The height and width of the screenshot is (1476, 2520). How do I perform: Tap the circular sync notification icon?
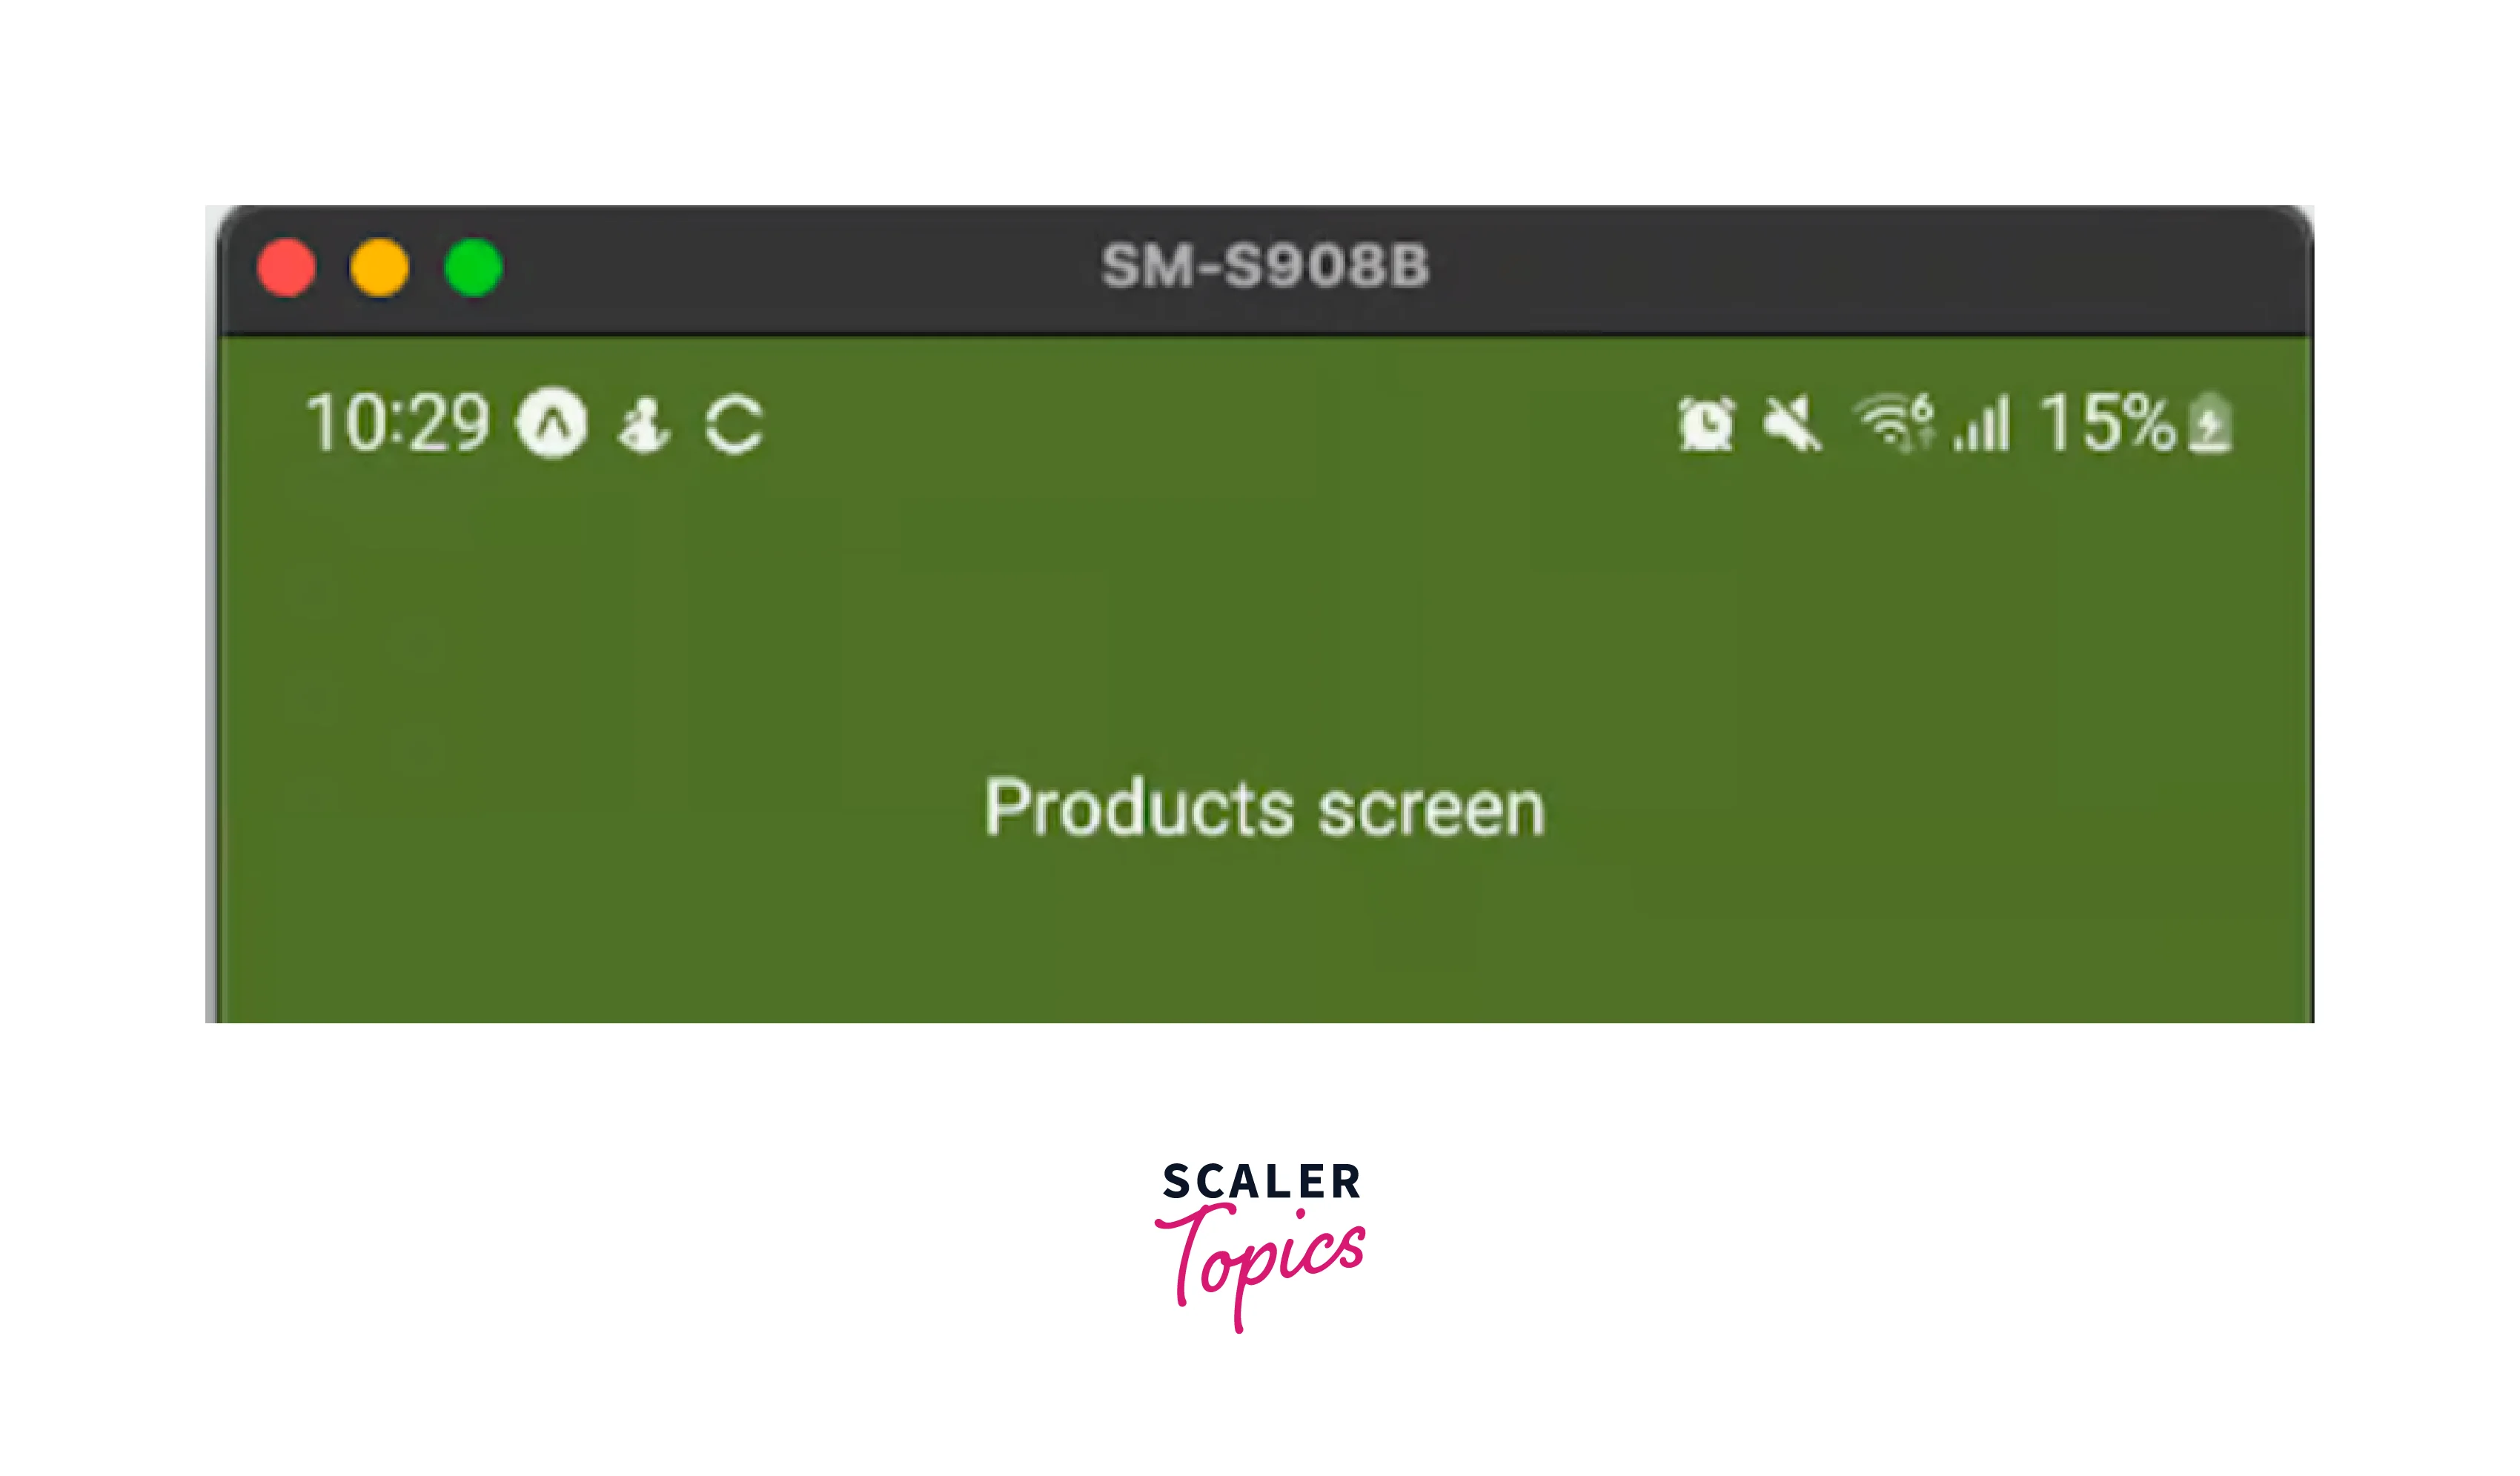pos(734,426)
